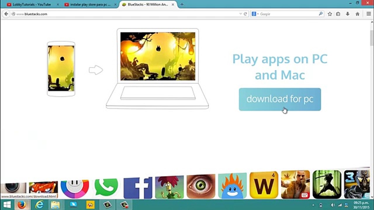Bookmark this page with the star icon

[x=330, y=14]
